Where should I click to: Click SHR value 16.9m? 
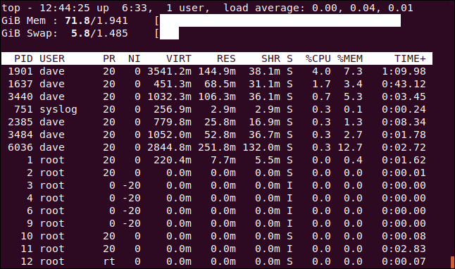[264, 122]
